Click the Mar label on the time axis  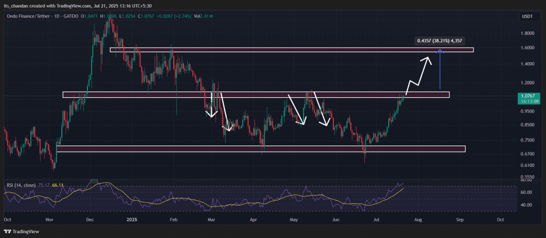click(x=211, y=220)
